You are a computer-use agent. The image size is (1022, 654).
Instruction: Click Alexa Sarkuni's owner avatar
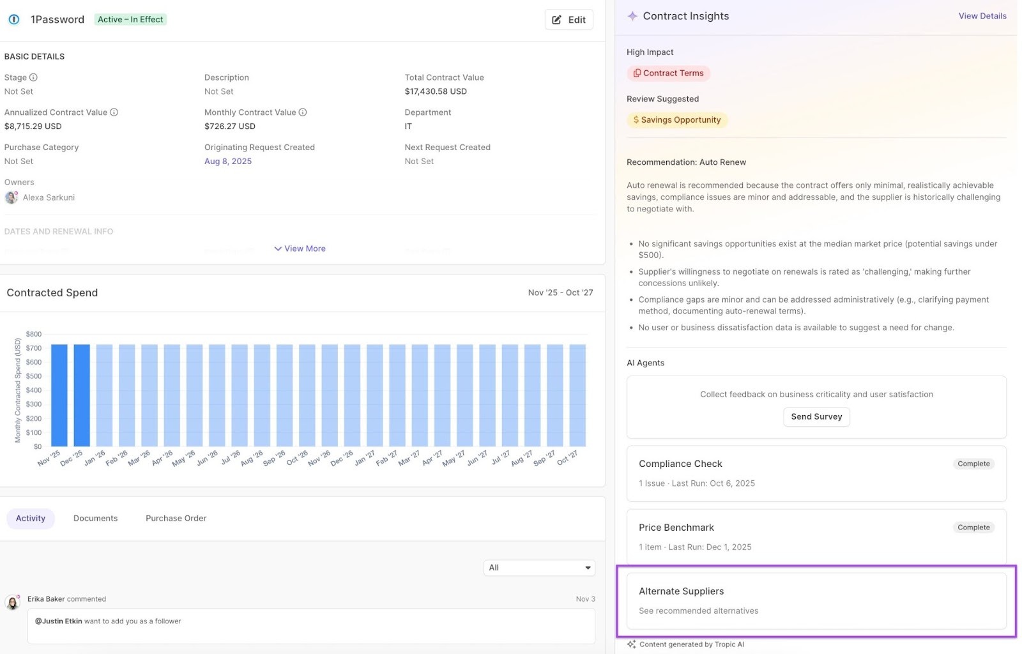pyautogui.click(x=11, y=198)
